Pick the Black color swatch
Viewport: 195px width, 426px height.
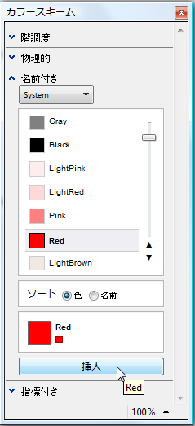[x=37, y=145]
